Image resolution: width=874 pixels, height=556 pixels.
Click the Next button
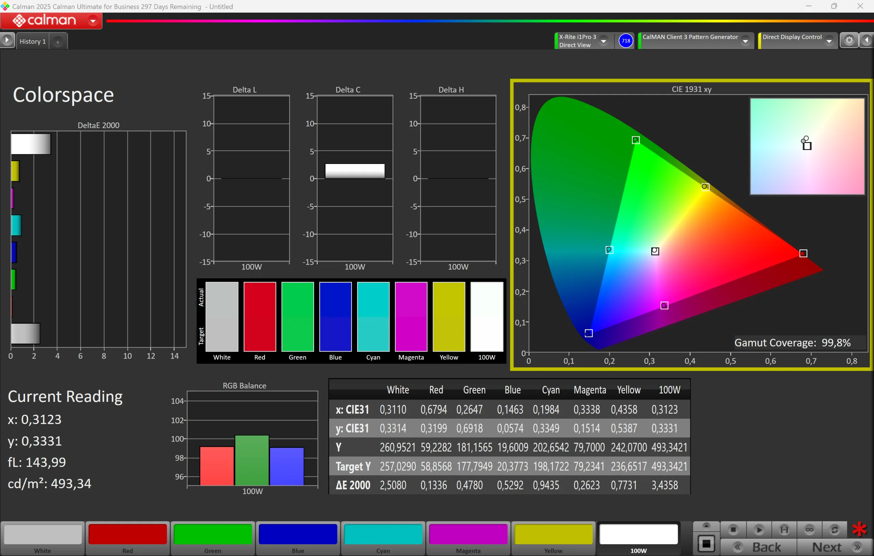[x=834, y=546]
